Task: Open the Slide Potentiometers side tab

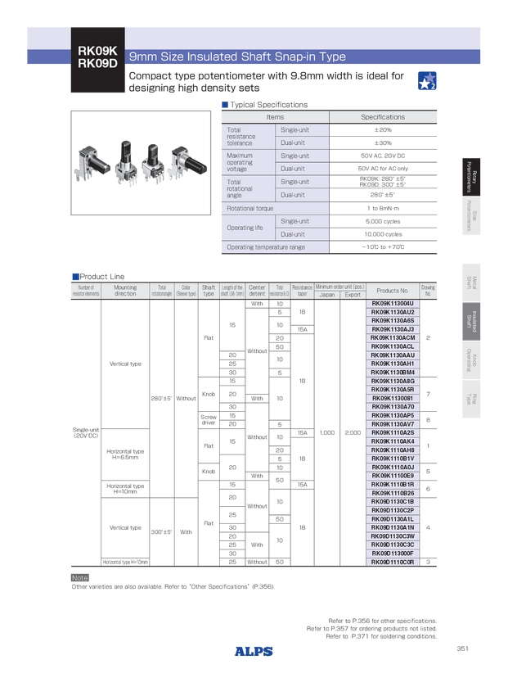Action: point(471,215)
